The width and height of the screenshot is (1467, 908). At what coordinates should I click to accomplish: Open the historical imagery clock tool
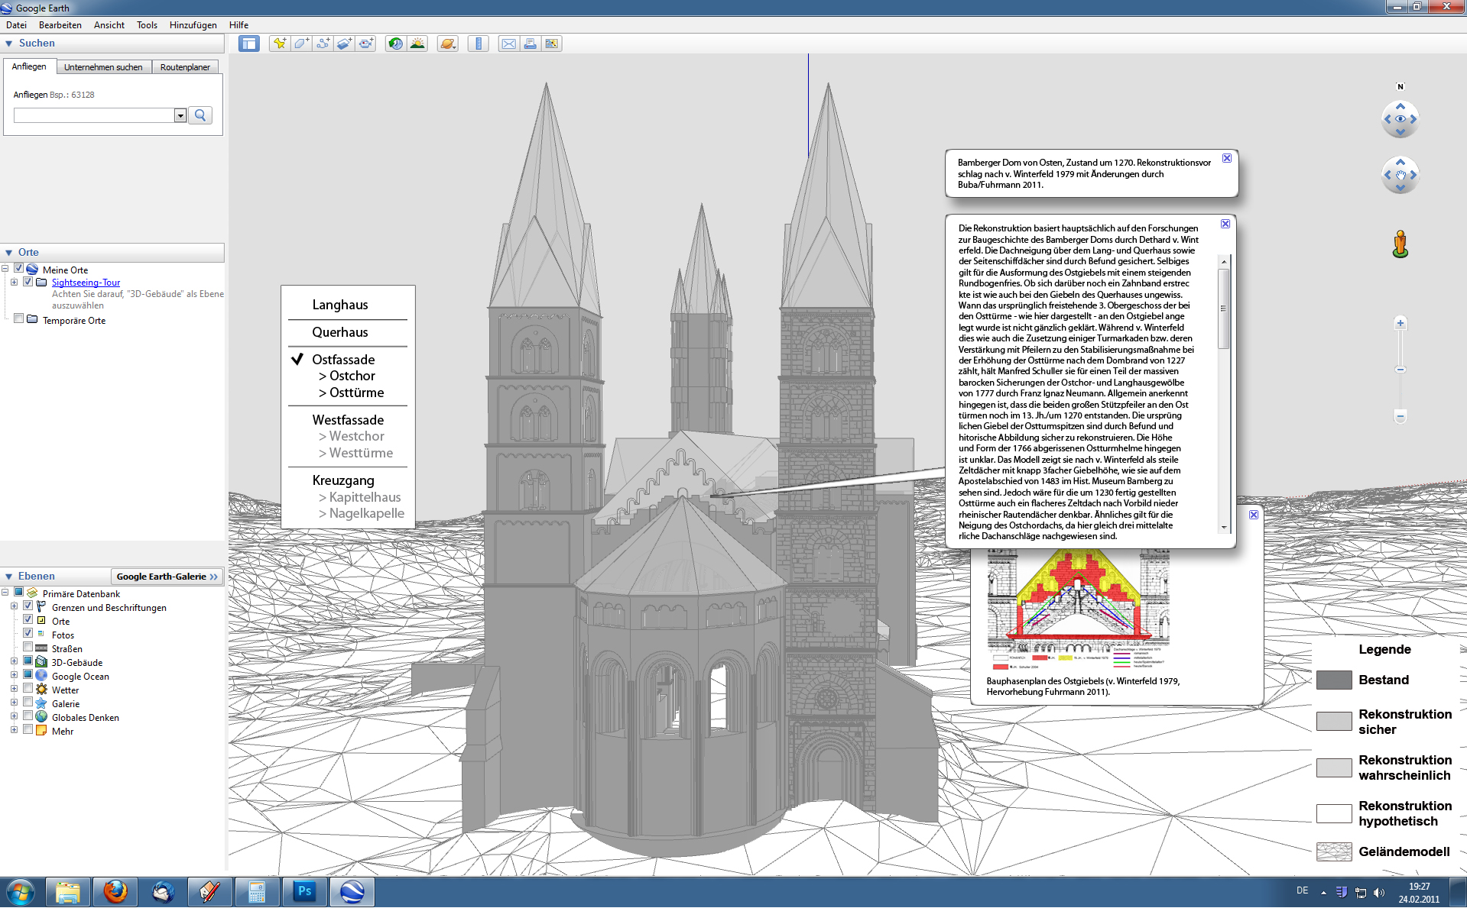click(x=395, y=44)
